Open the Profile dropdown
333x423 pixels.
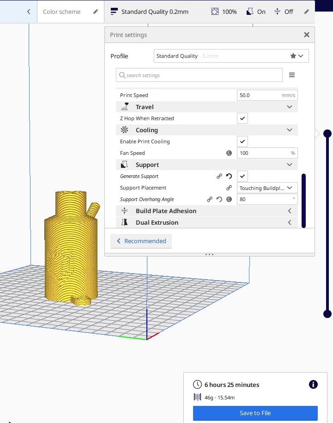click(x=231, y=56)
